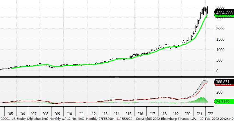Click the '12 year label on the time axis
234x121 pixels.
point(93,114)
